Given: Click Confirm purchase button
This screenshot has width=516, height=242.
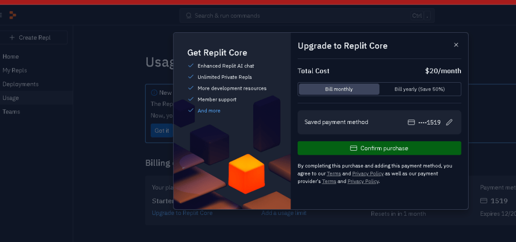Looking at the screenshot, I should click(x=379, y=148).
